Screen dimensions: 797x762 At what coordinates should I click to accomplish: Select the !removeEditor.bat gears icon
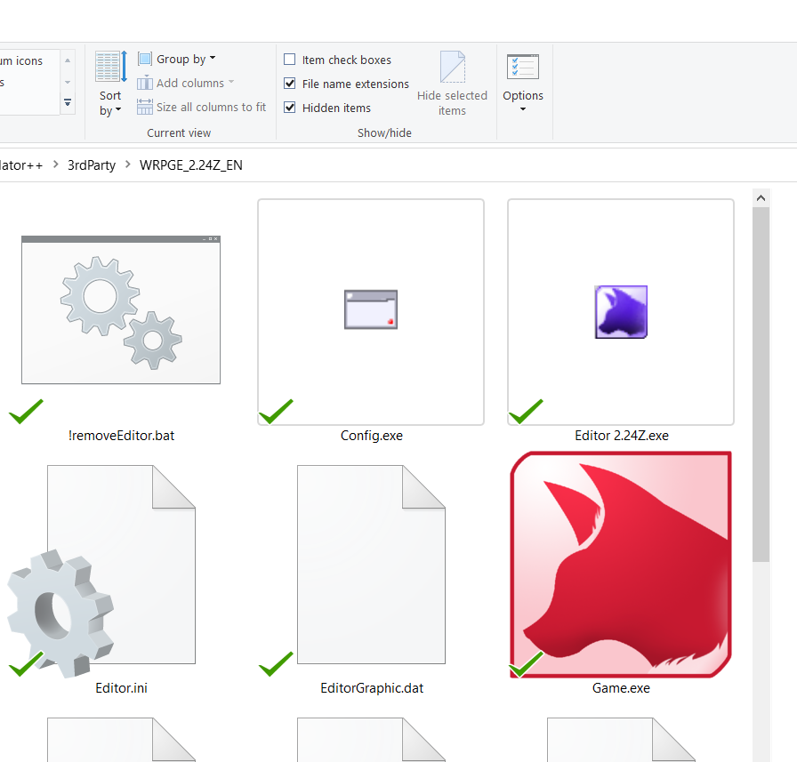coord(121,310)
